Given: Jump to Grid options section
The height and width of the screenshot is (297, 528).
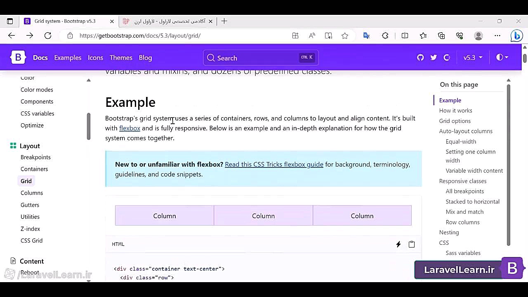Looking at the screenshot, I should point(455,121).
